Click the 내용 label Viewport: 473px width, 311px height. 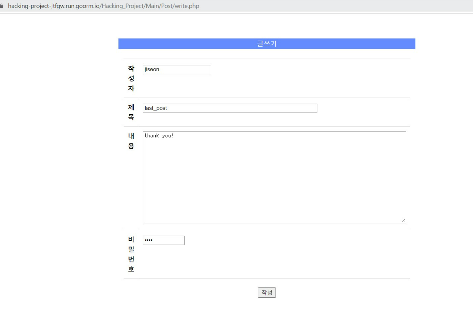coord(131,141)
